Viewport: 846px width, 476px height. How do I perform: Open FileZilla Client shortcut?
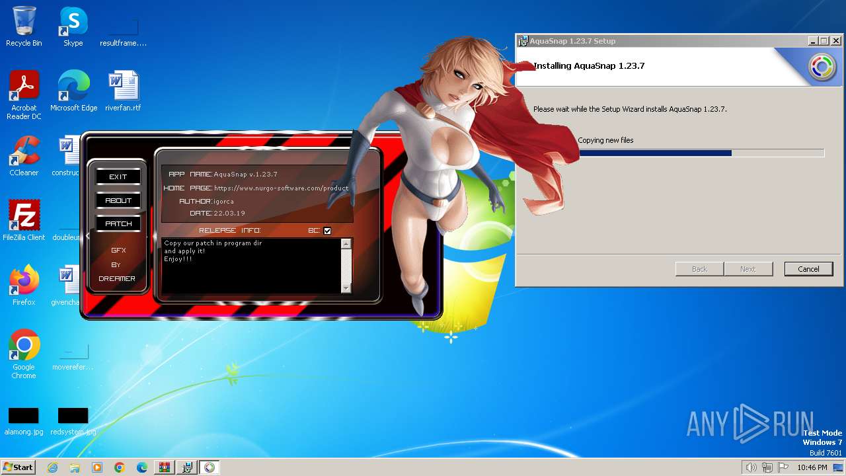point(24,221)
